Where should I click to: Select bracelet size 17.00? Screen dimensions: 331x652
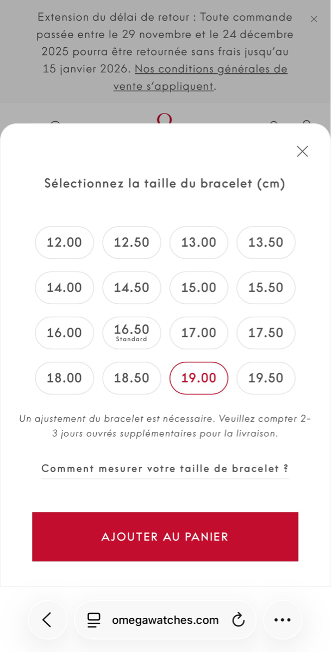(x=199, y=333)
